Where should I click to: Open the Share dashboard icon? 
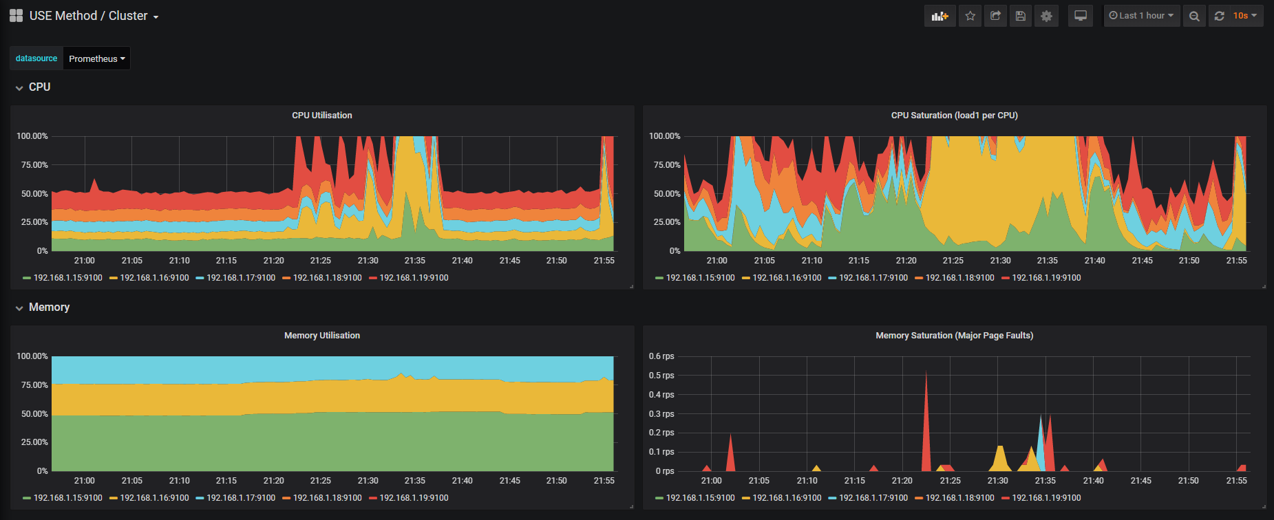995,16
